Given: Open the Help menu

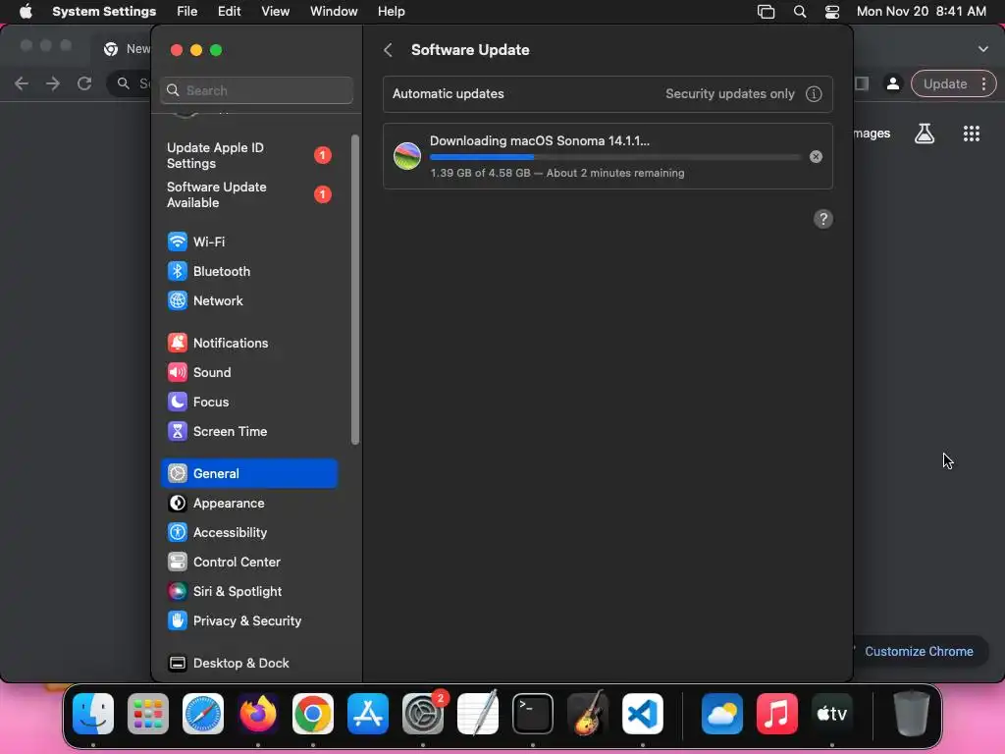Looking at the screenshot, I should click(391, 12).
